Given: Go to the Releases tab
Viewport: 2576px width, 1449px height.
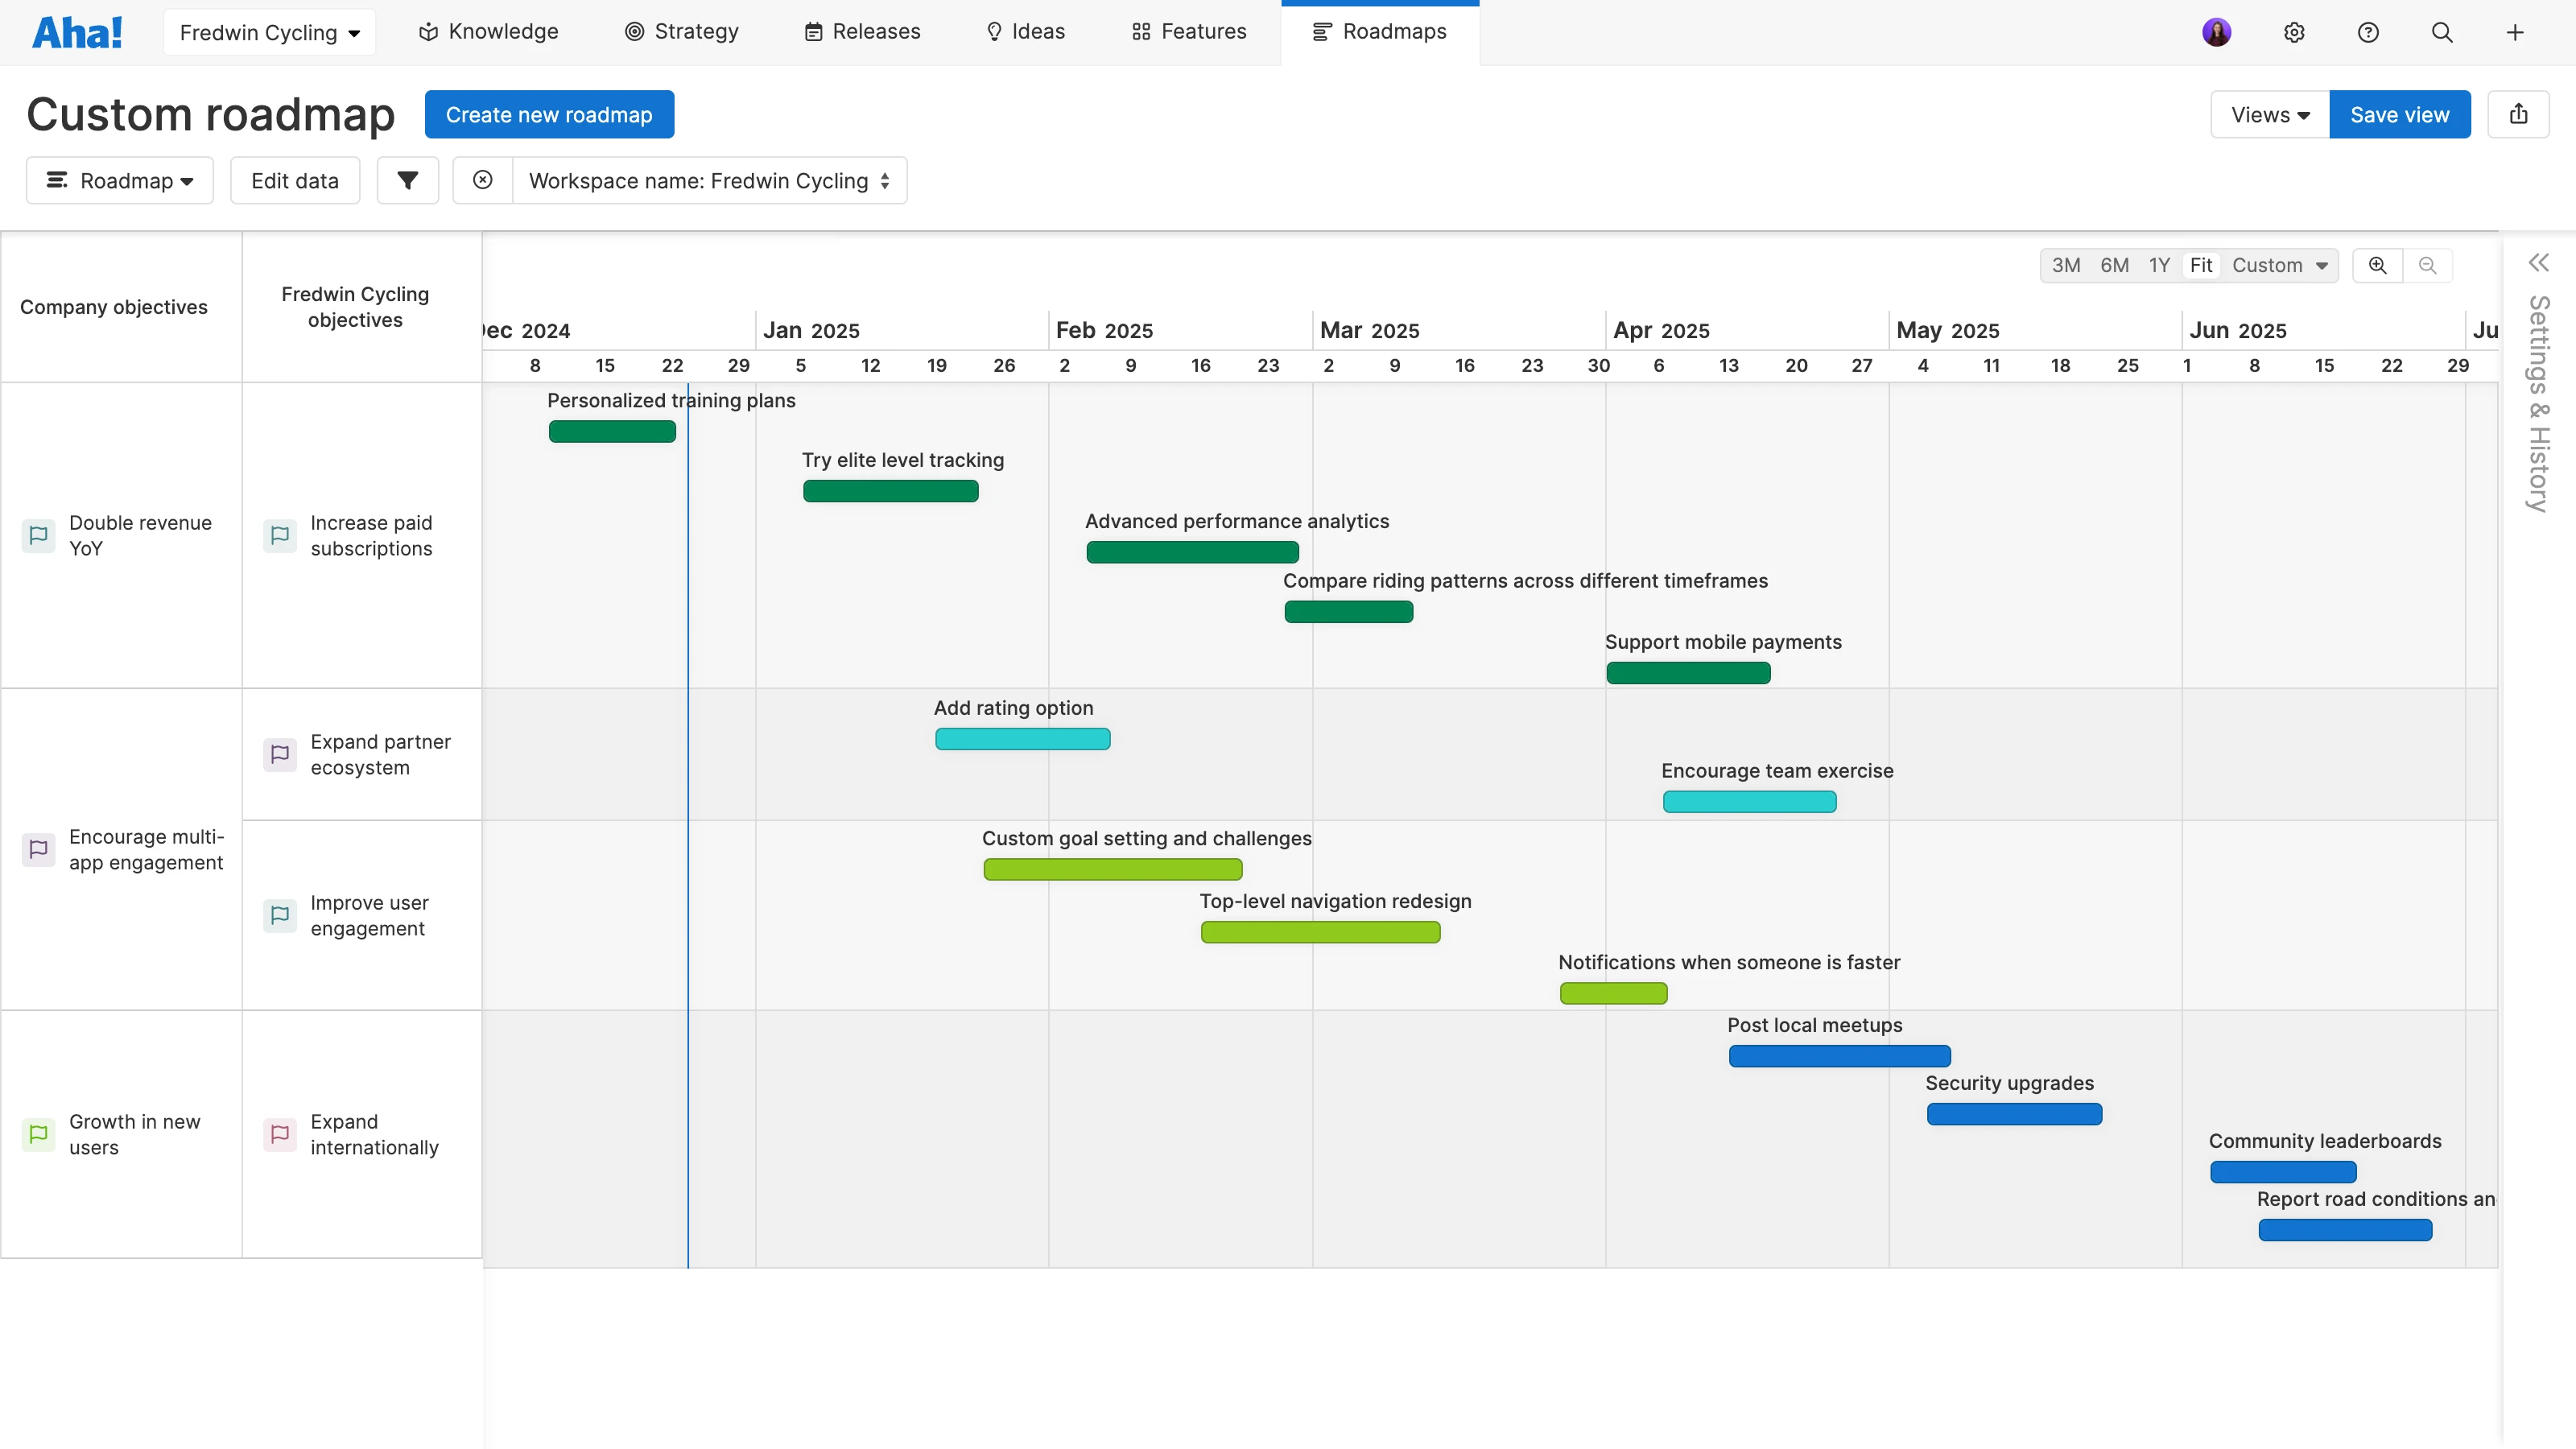Looking at the screenshot, I should point(862,32).
